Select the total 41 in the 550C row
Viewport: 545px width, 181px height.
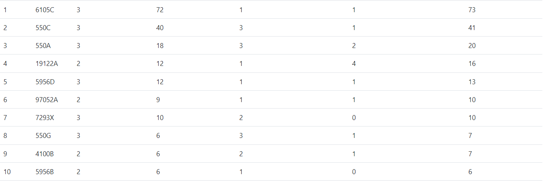coord(472,28)
